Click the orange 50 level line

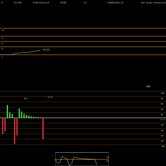[x=83, y=41]
